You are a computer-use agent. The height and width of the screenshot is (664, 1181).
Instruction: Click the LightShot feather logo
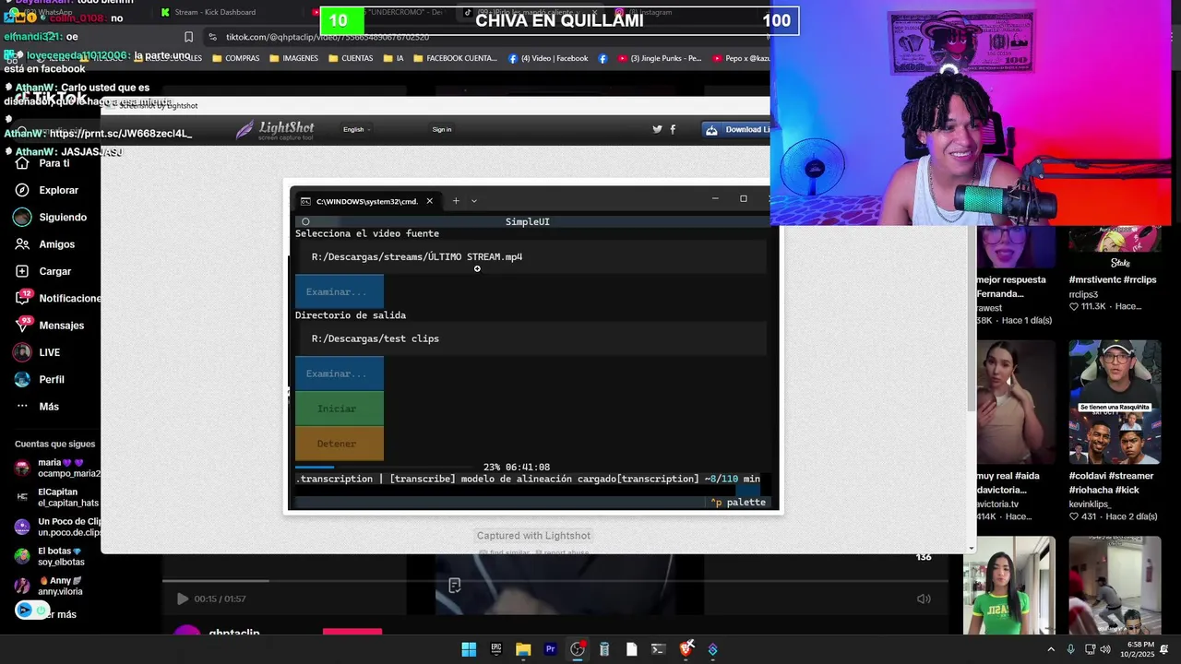[x=245, y=129]
